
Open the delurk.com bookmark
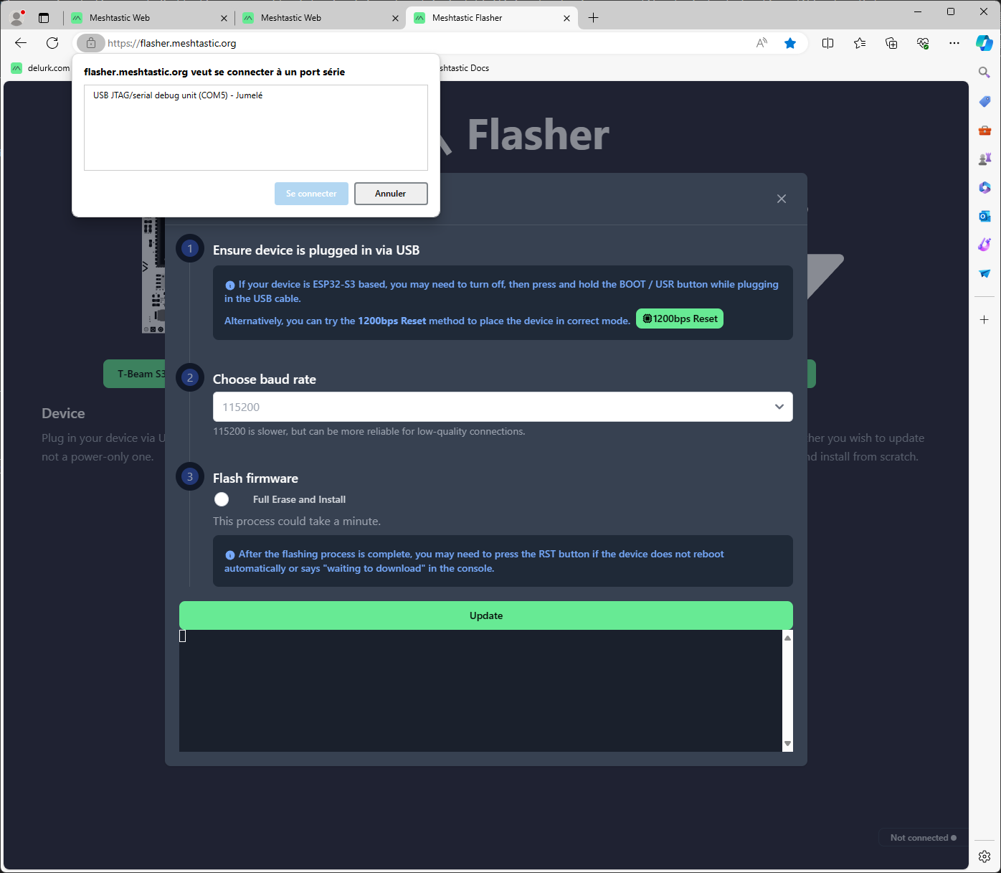[41, 68]
